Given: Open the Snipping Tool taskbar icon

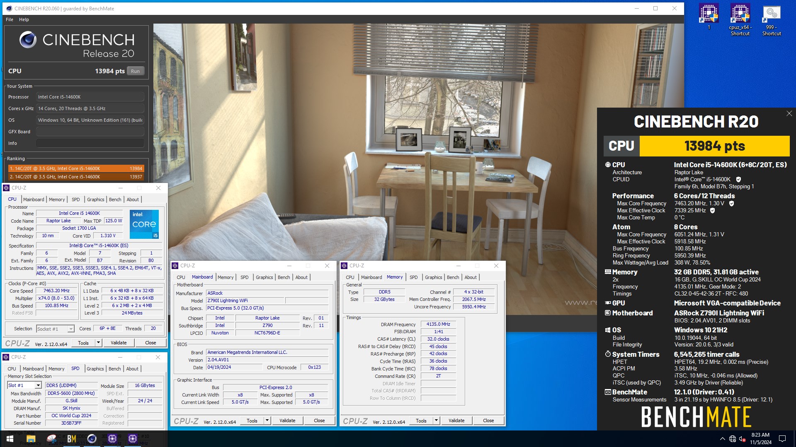Looking at the screenshot, I should coord(51,439).
